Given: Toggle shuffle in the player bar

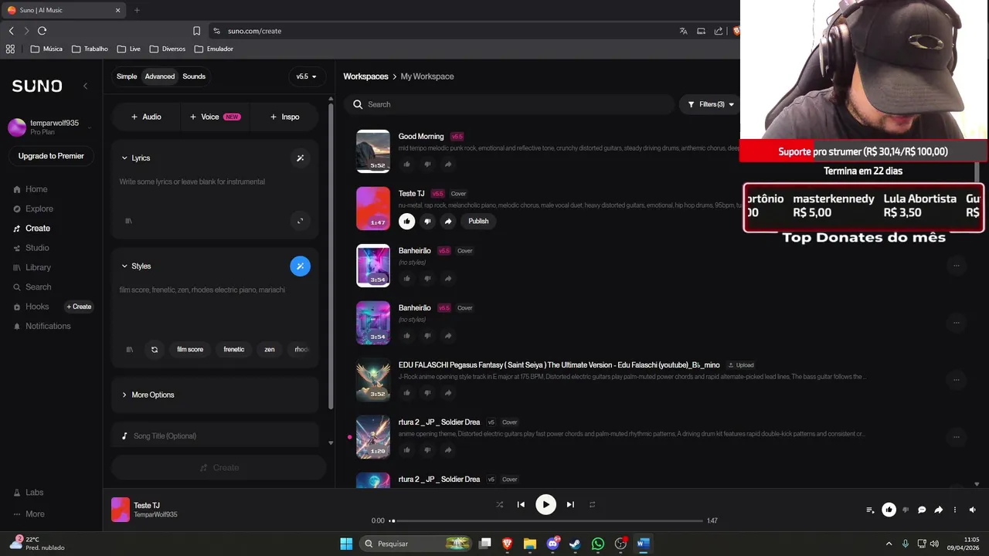Looking at the screenshot, I should coord(499,504).
